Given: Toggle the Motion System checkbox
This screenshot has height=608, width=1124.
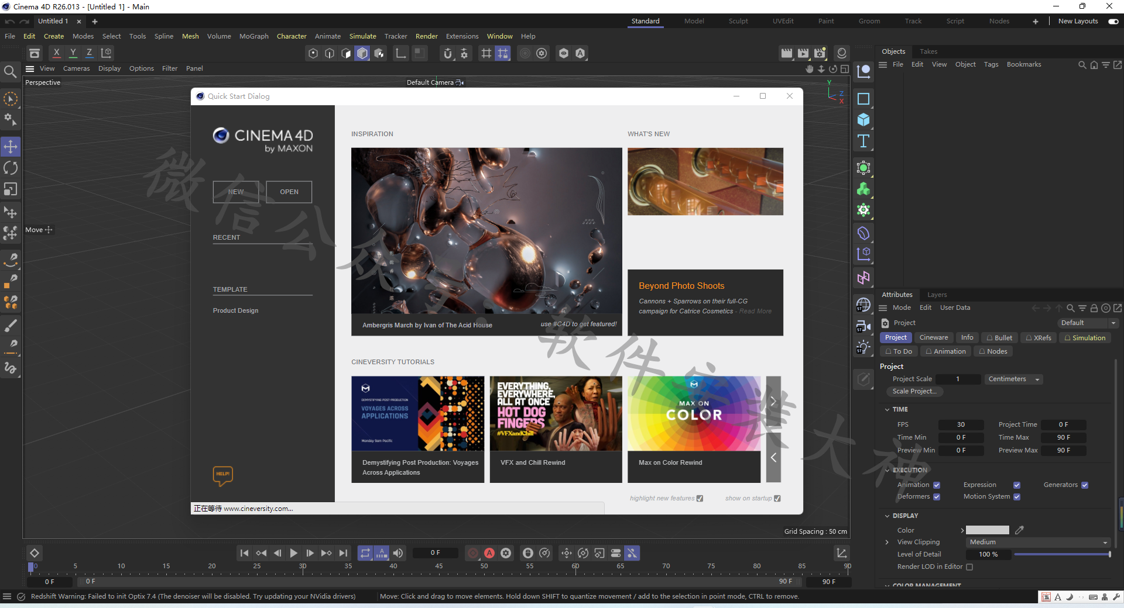Looking at the screenshot, I should pyautogui.click(x=1017, y=497).
